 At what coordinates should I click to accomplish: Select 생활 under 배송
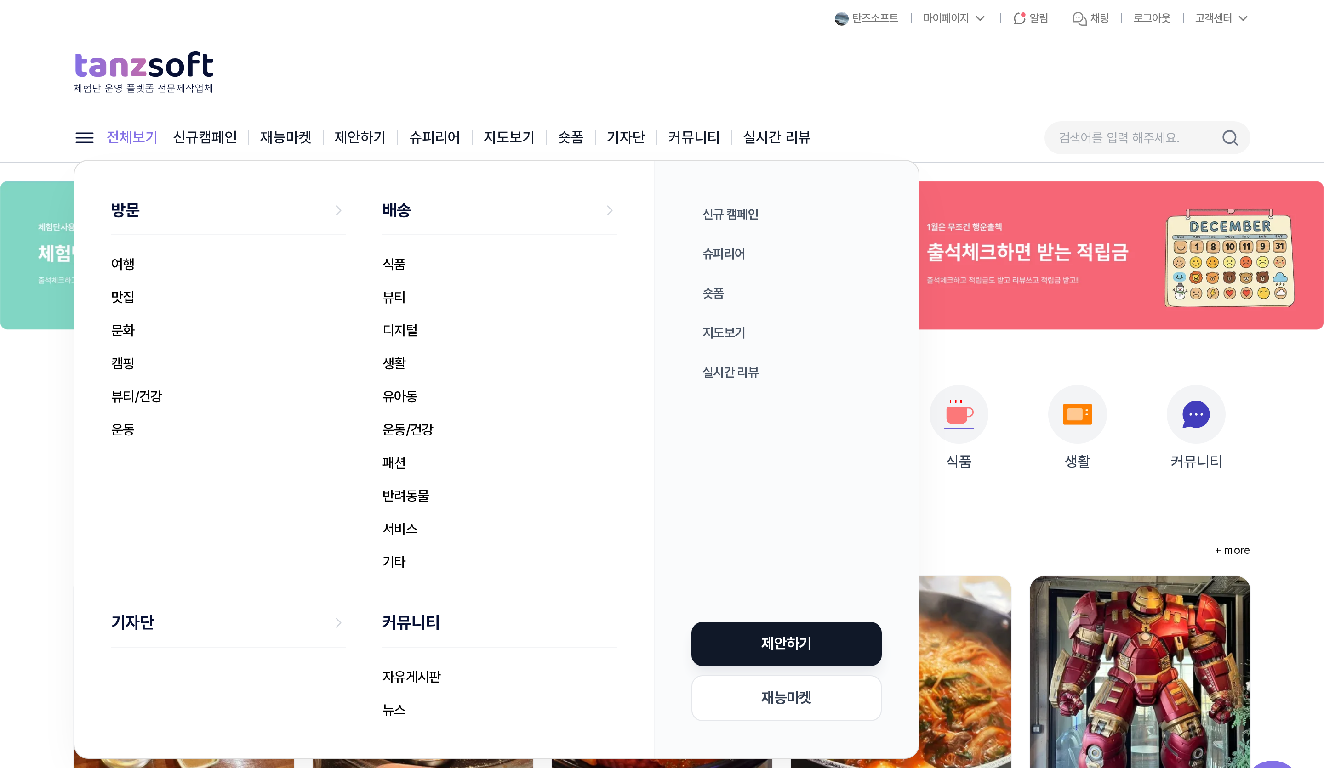tap(394, 363)
